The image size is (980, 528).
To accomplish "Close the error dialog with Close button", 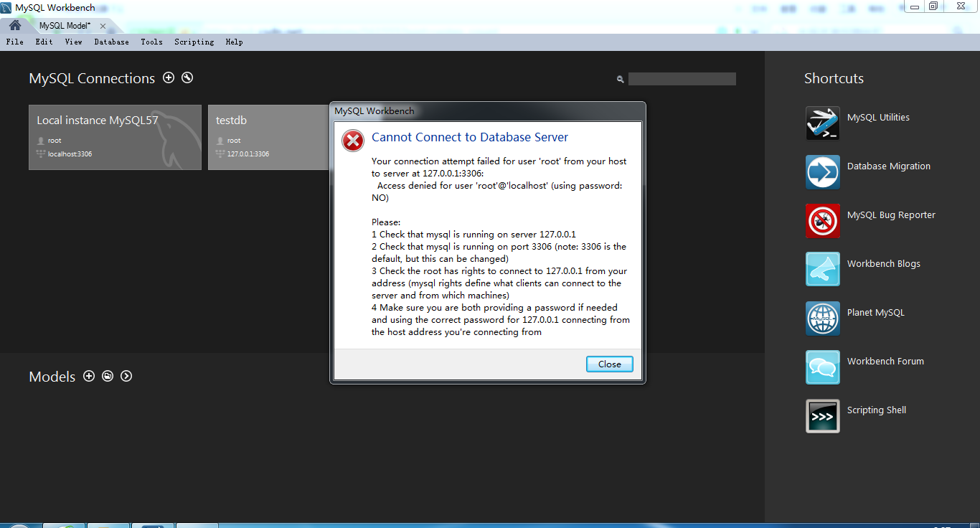I will pyautogui.click(x=609, y=364).
